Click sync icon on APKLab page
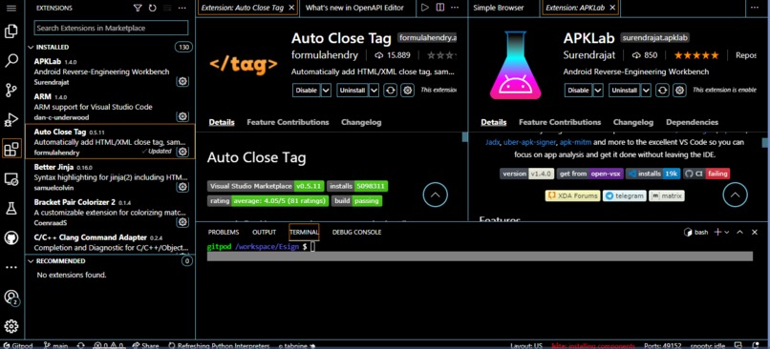Image resolution: width=770 pixels, height=349 pixels. click(x=662, y=91)
